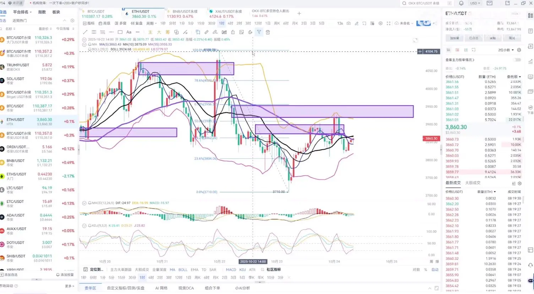Click the 3860.73 ask price row

(x=484, y=139)
